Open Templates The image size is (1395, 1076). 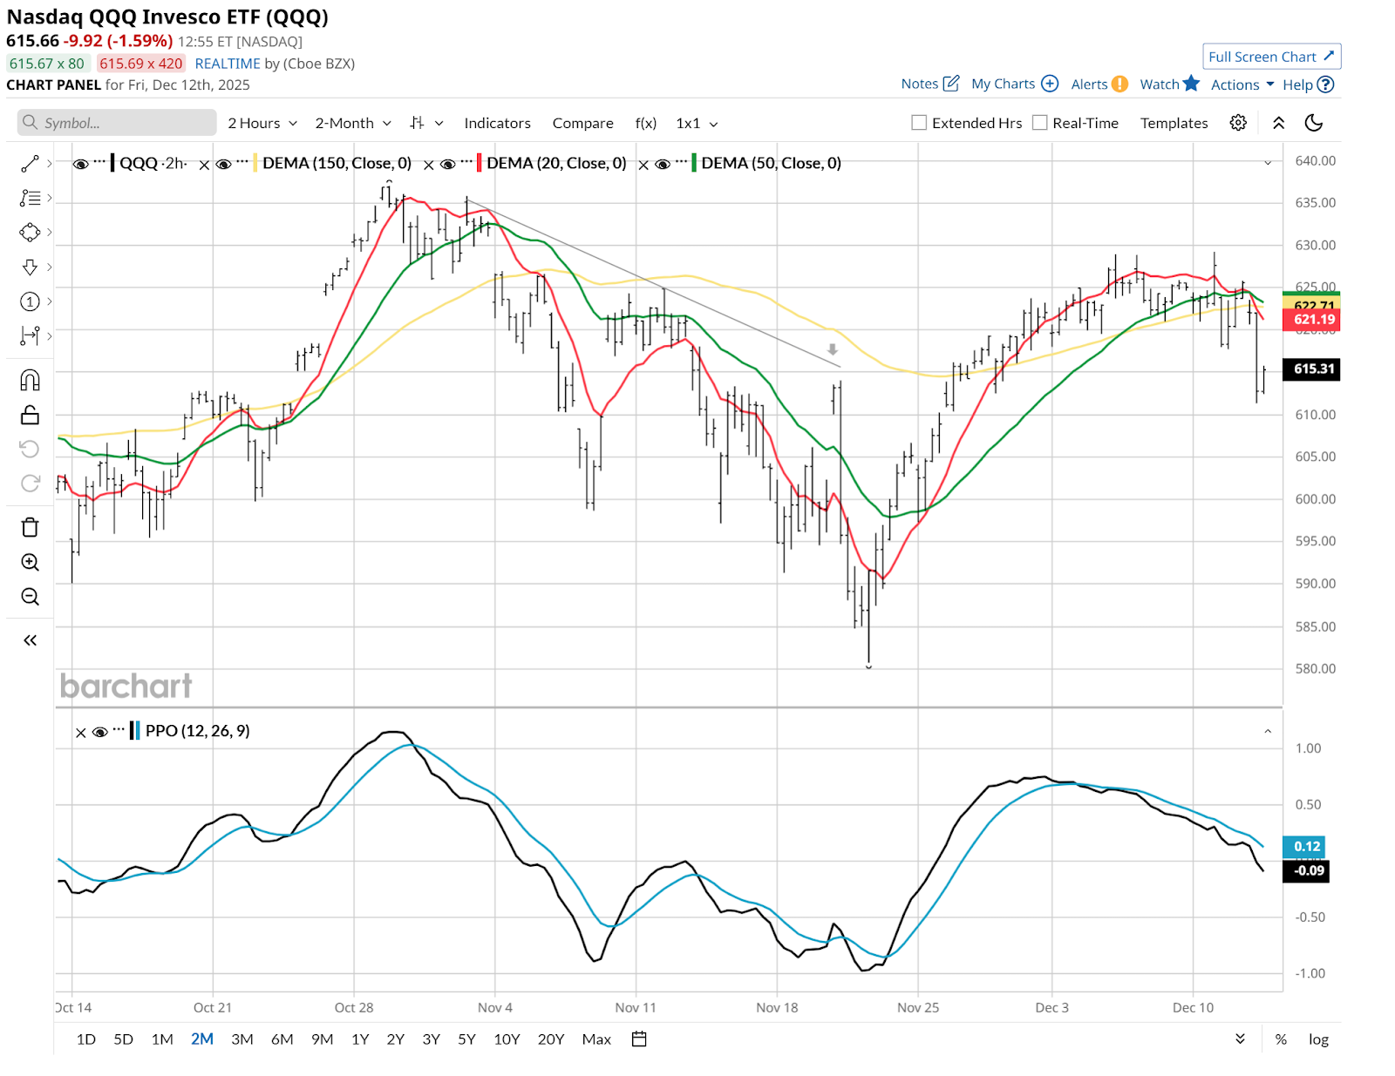(x=1174, y=123)
